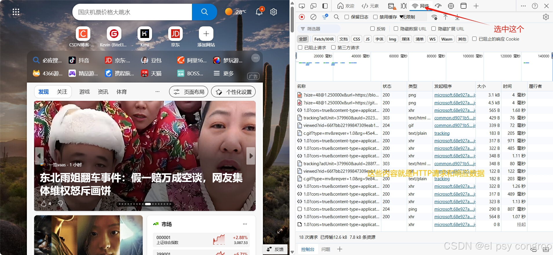553x255 pixels.
Task: Open the 无限制 throttling dropdown
Action: coord(413,17)
